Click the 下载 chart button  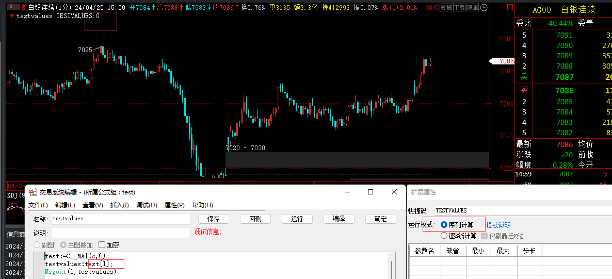point(459,7)
